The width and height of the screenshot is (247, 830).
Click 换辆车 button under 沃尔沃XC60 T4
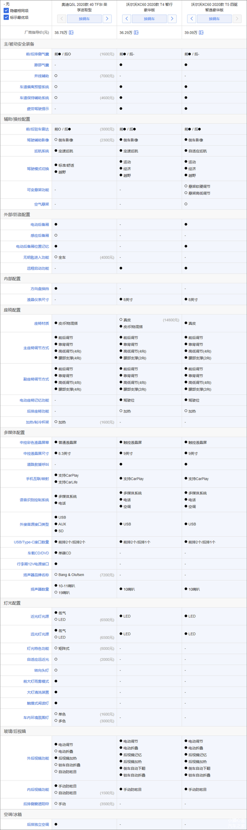click(149, 19)
